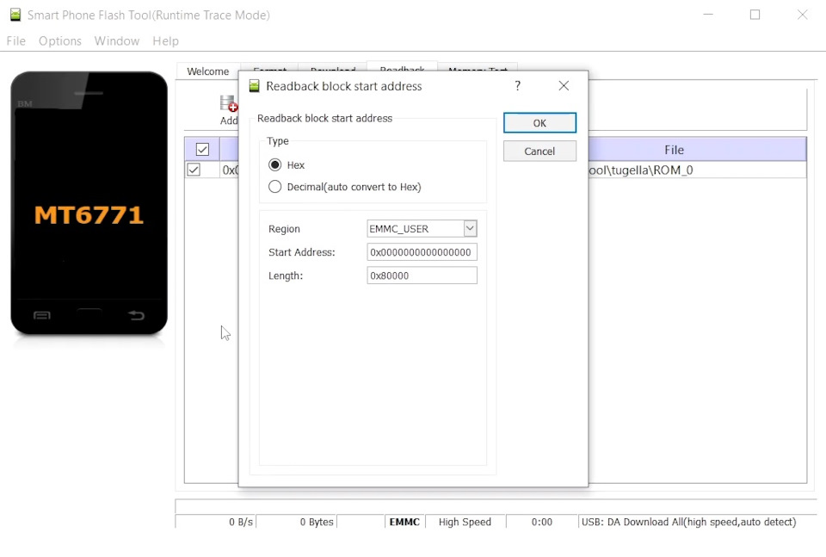The height and width of the screenshot is (557, 826).
Task: Open the File menu
Action: click(x=15, y=41)
